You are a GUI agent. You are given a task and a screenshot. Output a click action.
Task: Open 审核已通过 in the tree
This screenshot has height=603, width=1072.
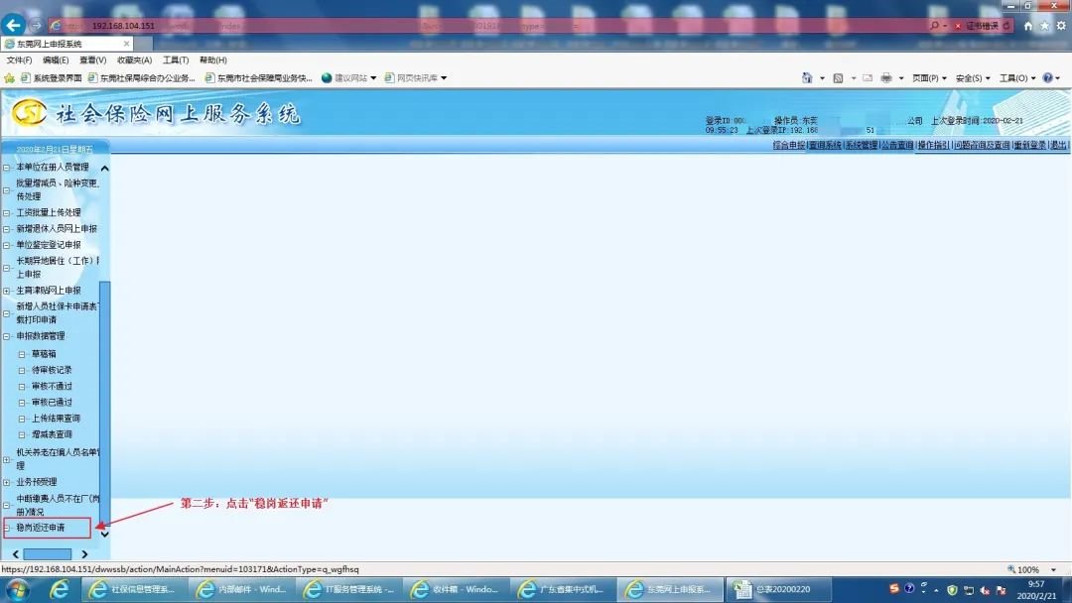[x=52, y=403]
